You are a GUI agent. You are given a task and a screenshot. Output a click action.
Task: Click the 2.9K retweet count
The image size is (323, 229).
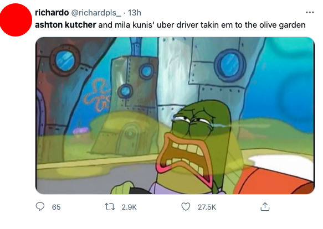[129, 207]
